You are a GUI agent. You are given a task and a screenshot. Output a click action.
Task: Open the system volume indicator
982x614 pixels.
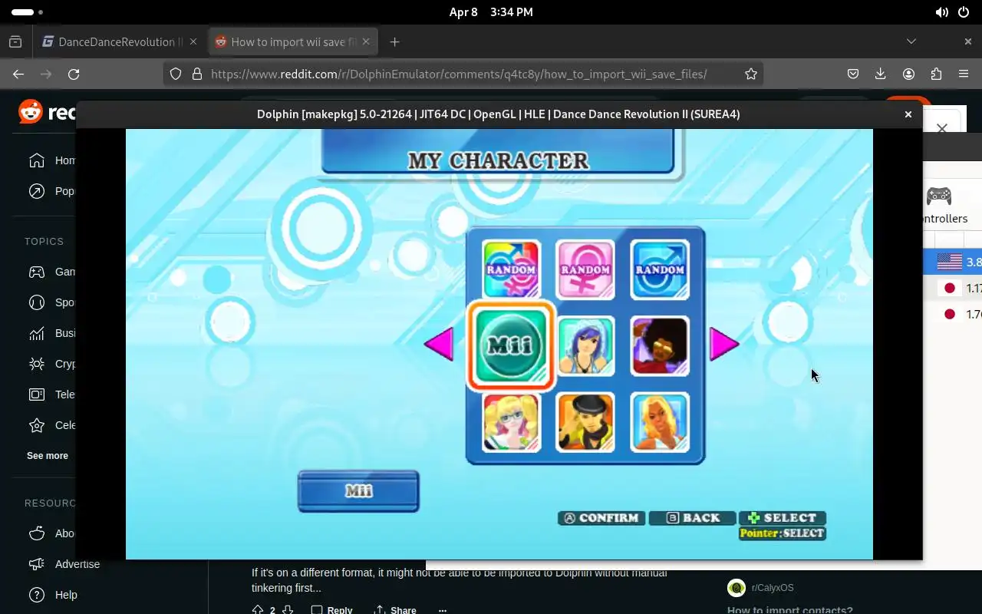941,12
